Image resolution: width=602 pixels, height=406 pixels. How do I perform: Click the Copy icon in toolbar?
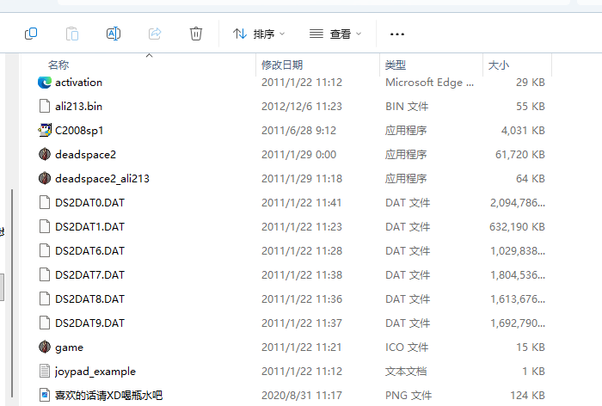[x=31, y=34]
